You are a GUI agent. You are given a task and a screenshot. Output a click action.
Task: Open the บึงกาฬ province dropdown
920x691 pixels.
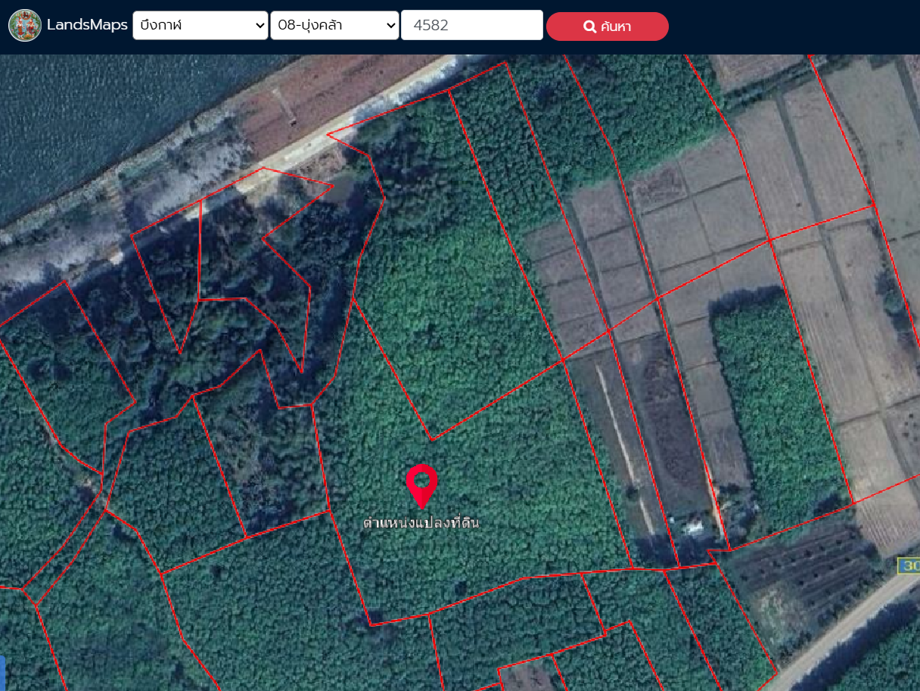click(x=193, y=25)
